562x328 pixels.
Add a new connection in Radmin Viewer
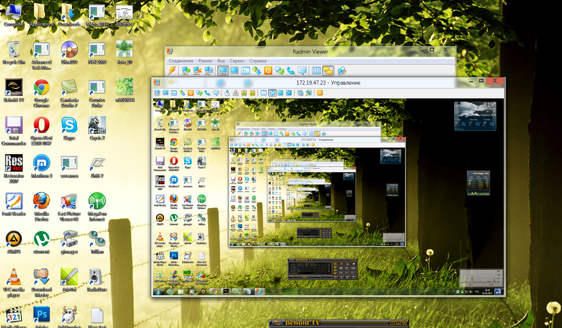pyautogui.click(x=186, y=70)
